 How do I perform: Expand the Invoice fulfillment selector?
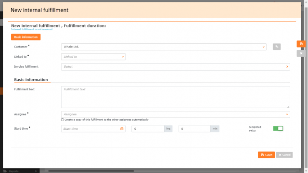(175, 67)
